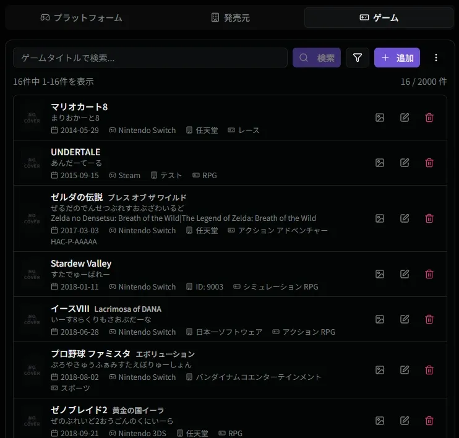Edit the Stardew Valley entry
This screenshot has width=459, height=438.
[x=405, y=274]
